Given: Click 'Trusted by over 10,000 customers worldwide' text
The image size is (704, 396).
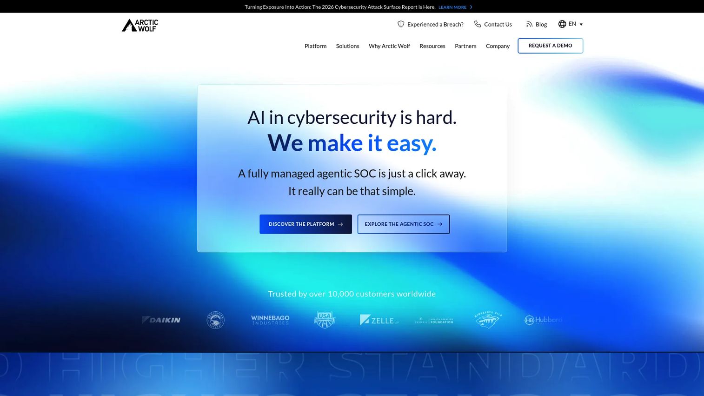Looking at the screenshot, I should 352,294.
